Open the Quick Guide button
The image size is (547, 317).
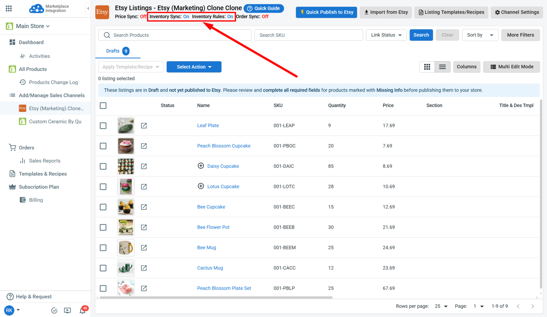[x=264, y=9]
